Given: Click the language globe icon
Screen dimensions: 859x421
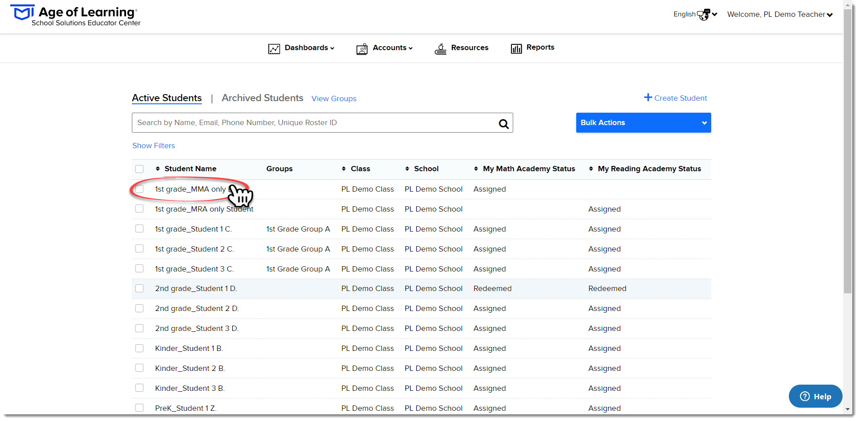Looking at the screenshot, I should click(704, 15).
